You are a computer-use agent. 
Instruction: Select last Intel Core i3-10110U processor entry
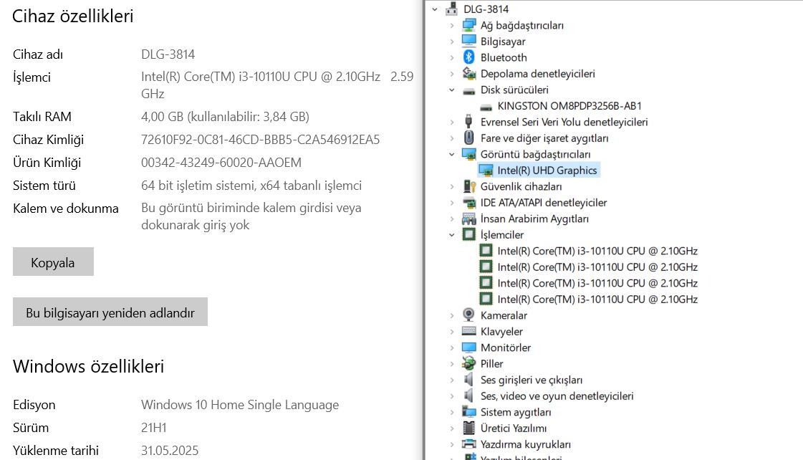point(597,300)
